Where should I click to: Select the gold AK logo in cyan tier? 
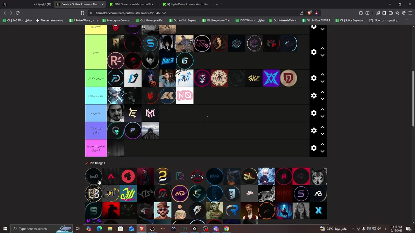pos(167,95)
